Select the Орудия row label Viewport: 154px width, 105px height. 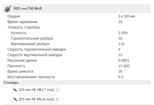pyautogui.click(x=14, y=16)
